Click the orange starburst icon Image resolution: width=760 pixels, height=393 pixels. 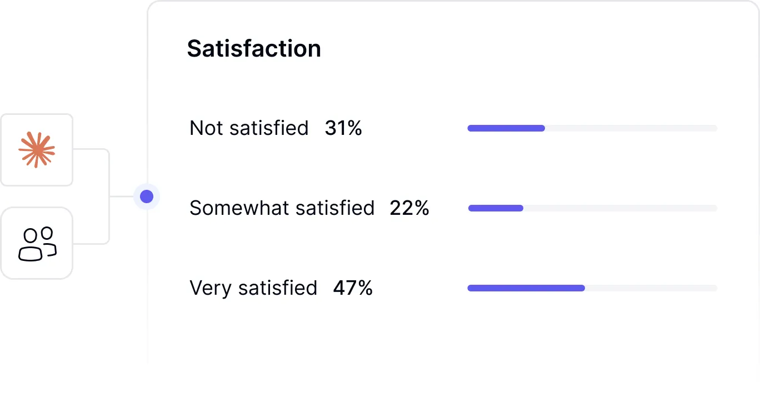click(x=37, y=150)
